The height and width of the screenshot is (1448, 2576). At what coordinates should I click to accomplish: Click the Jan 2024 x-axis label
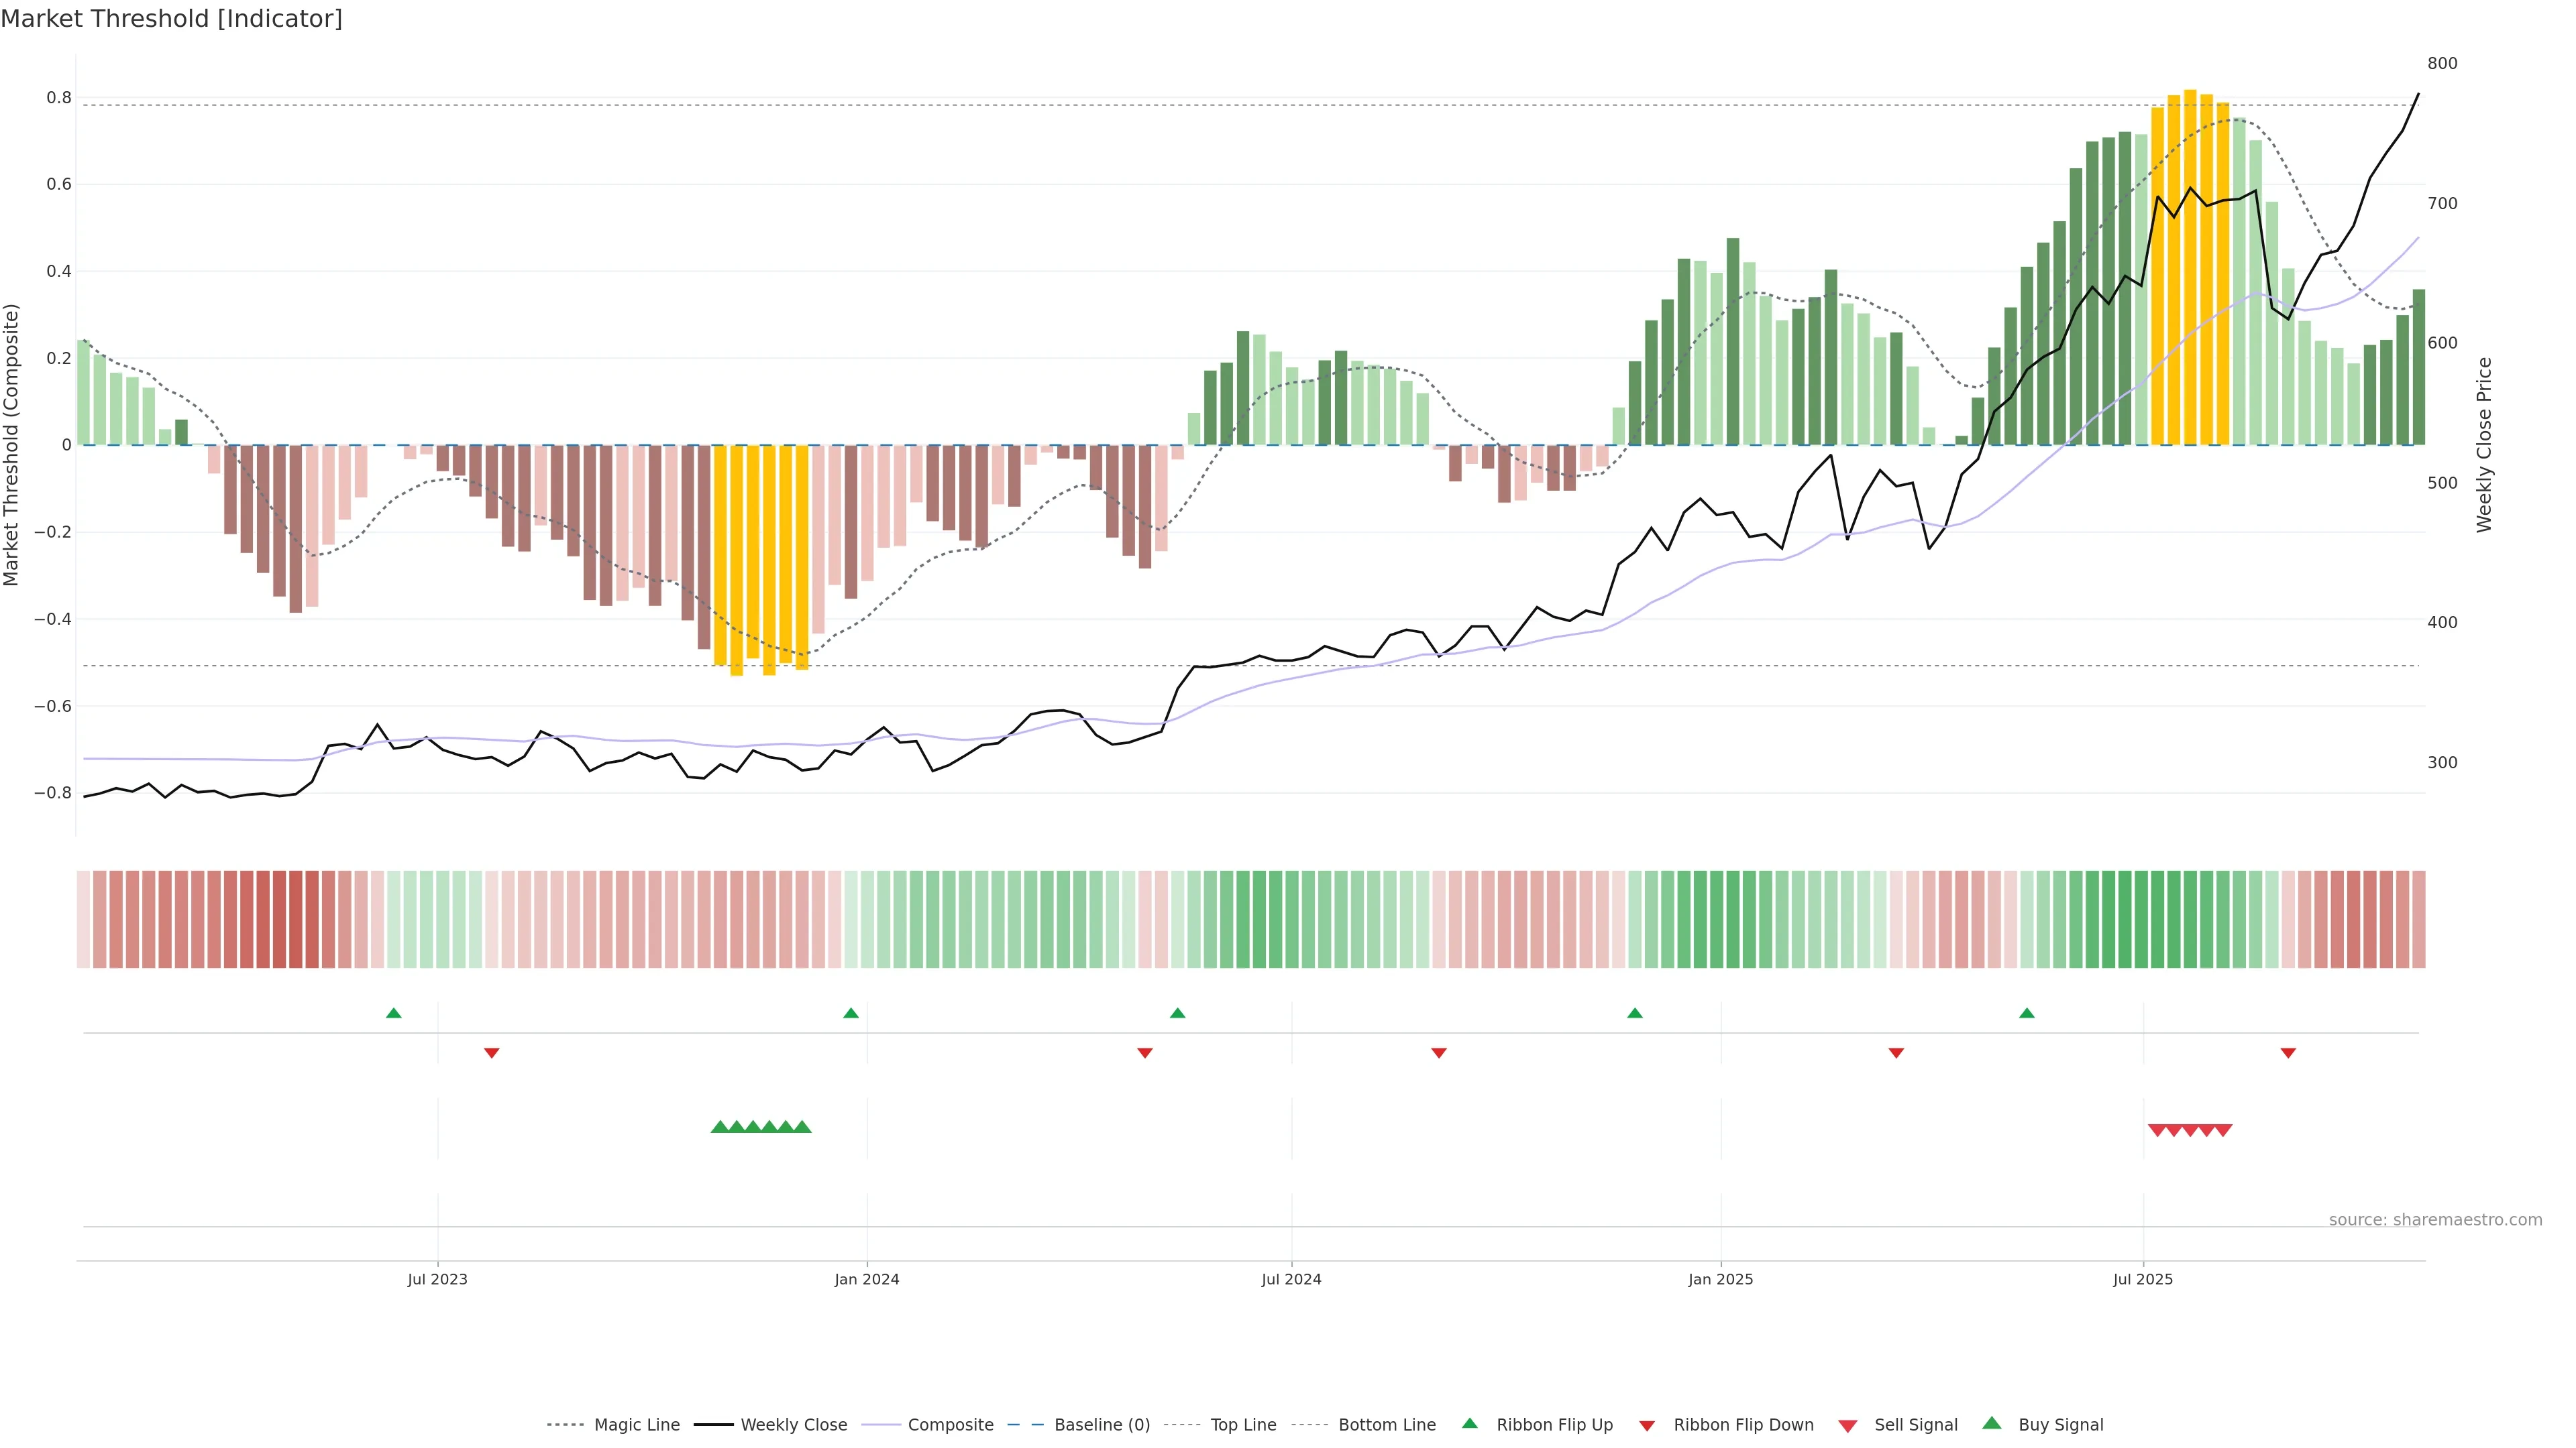pos(867,1279)
